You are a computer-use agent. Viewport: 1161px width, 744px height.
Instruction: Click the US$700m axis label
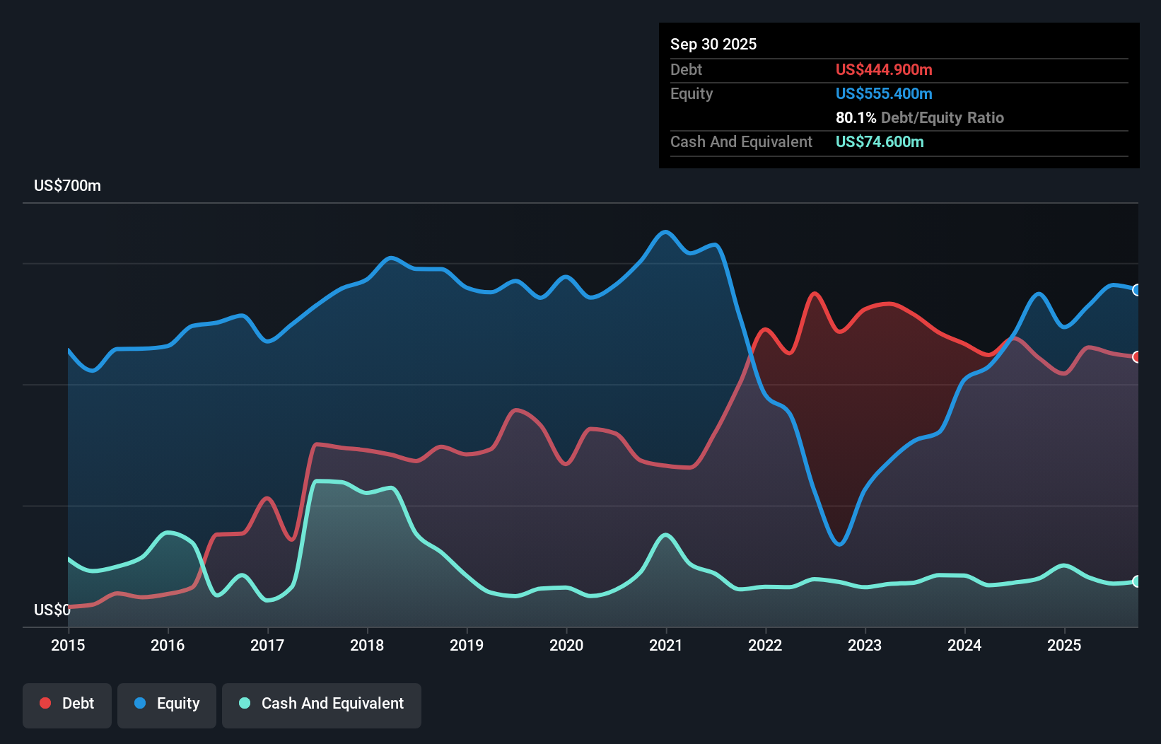pos(67,185)
